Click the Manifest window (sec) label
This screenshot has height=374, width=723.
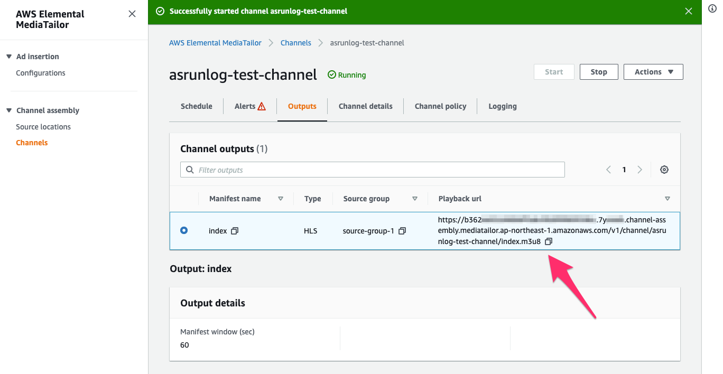(x=218, y=332)
